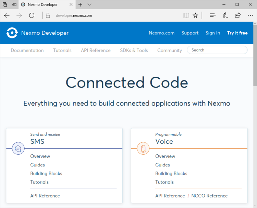Open reading view book icon

coord(186,15)
